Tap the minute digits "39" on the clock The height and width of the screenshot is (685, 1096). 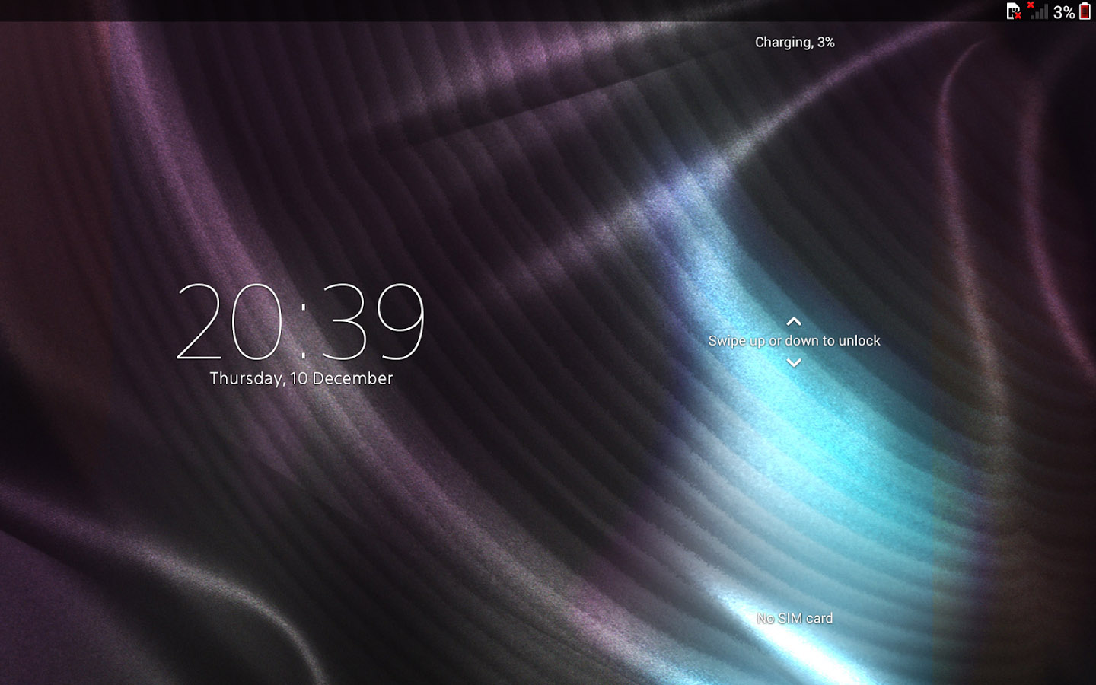coord(373,321)
